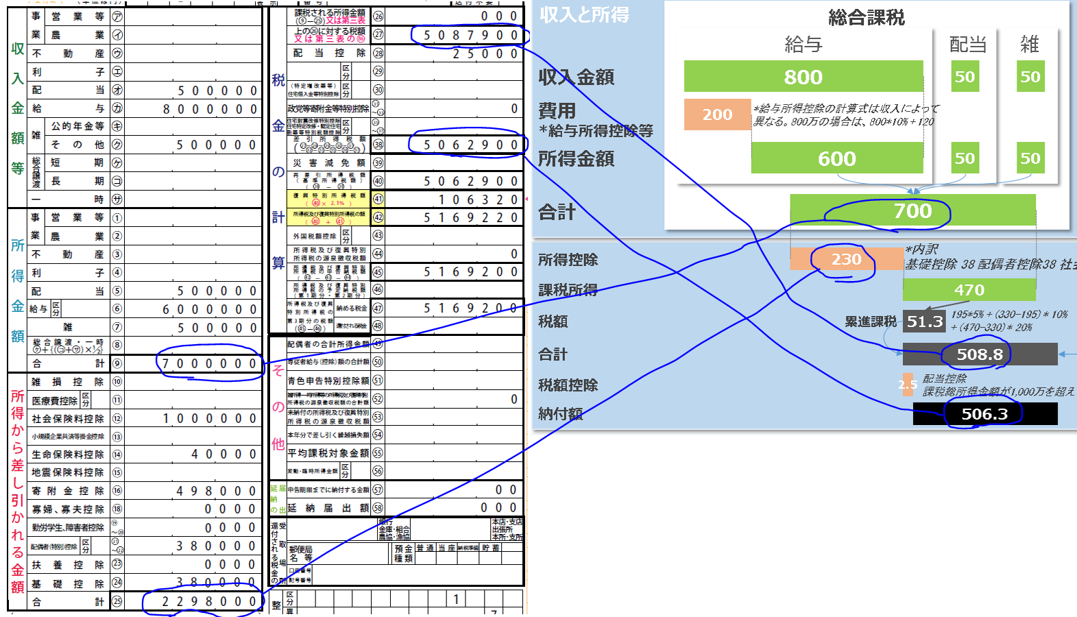Image resolution: width=1077 pixels, height=617 pixels.
Task: Click the 平均課税対象金額 label
Action: (328, 453)
